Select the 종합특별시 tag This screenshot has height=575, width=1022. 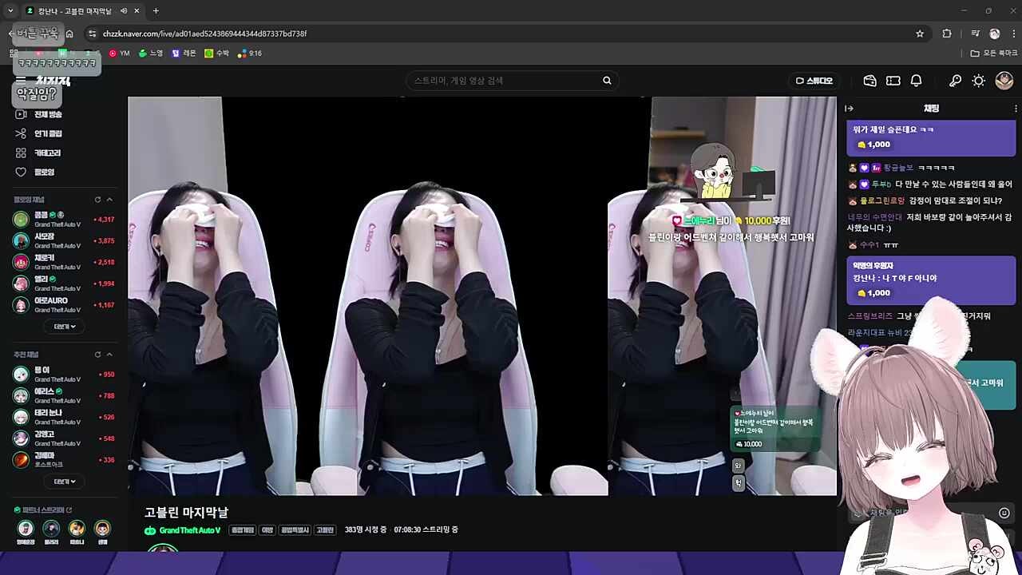coord(295,530)
